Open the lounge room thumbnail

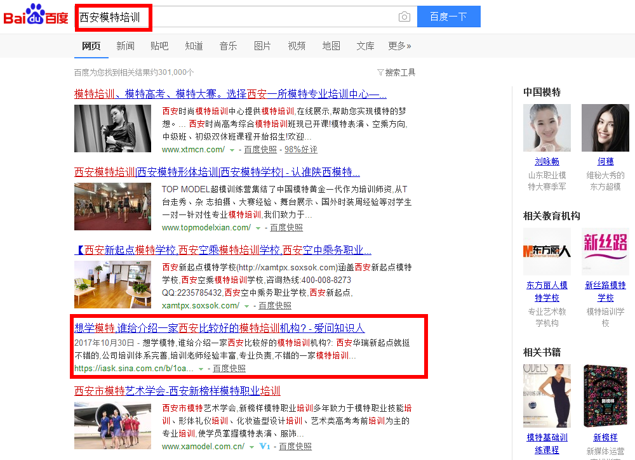(112, 284)
